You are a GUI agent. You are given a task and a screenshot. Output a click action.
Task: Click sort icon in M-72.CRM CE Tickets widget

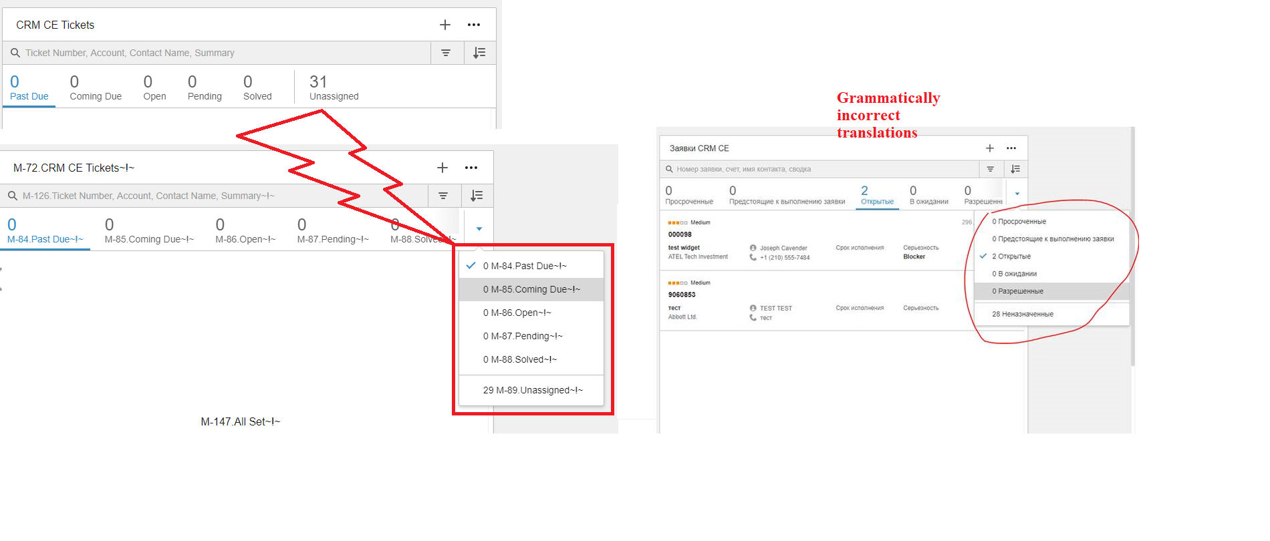[477, 196]
